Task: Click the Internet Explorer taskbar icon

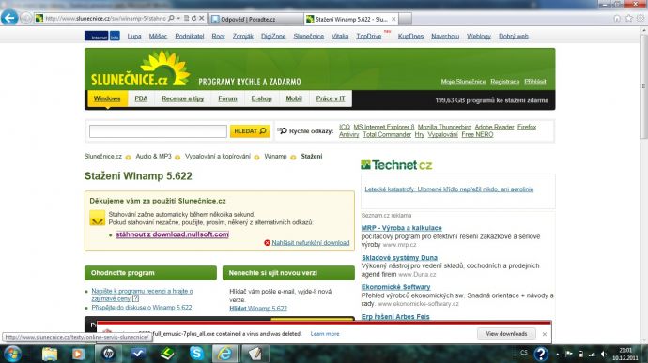Action: click(x=225, y=354)
